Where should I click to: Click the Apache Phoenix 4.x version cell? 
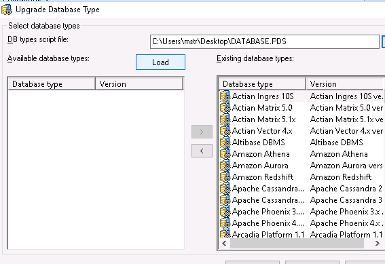tap(346, 223)
